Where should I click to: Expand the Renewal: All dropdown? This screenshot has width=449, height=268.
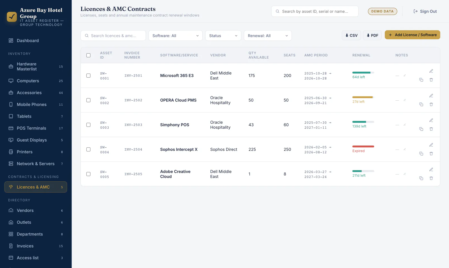tap(268, 36)
